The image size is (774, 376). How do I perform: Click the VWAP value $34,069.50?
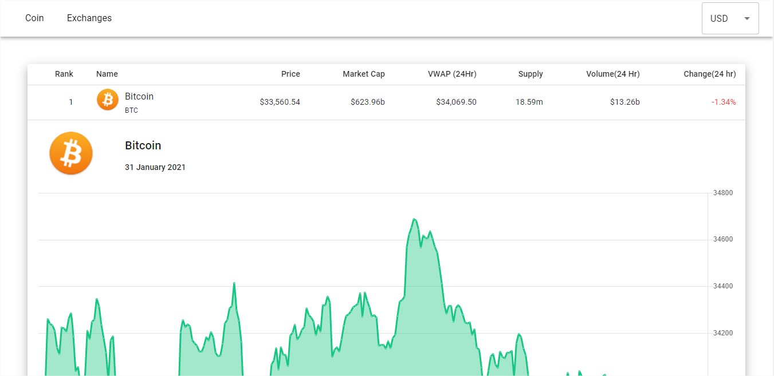(456, 102)
